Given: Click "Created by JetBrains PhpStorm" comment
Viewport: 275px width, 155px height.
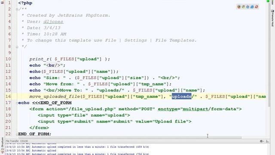Looking at the screenshot, I should point(68,15).
